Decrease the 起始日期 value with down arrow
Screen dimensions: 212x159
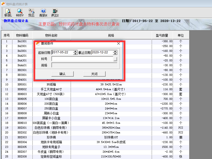[75, 54]
